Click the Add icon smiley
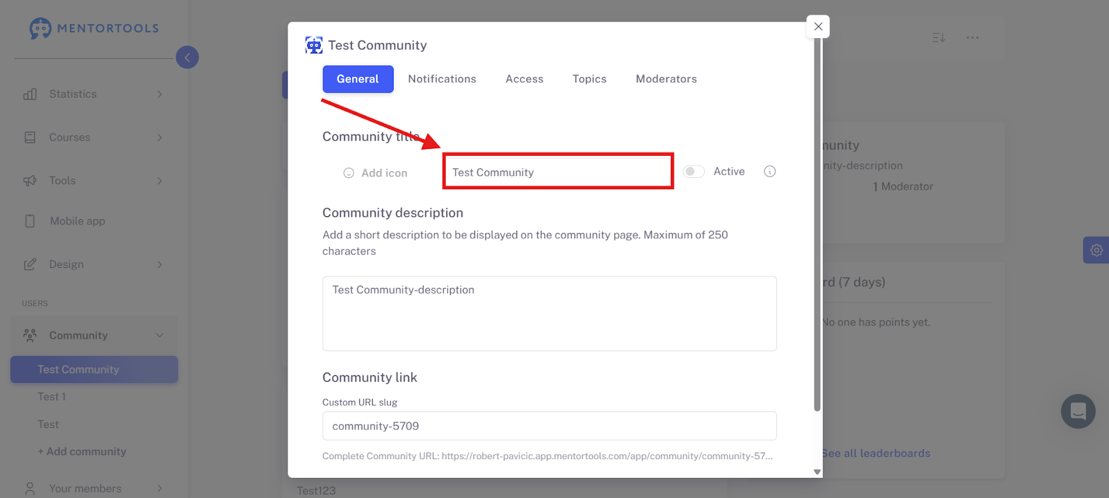This screenshot has width=1109, height=498. [349, 173]
